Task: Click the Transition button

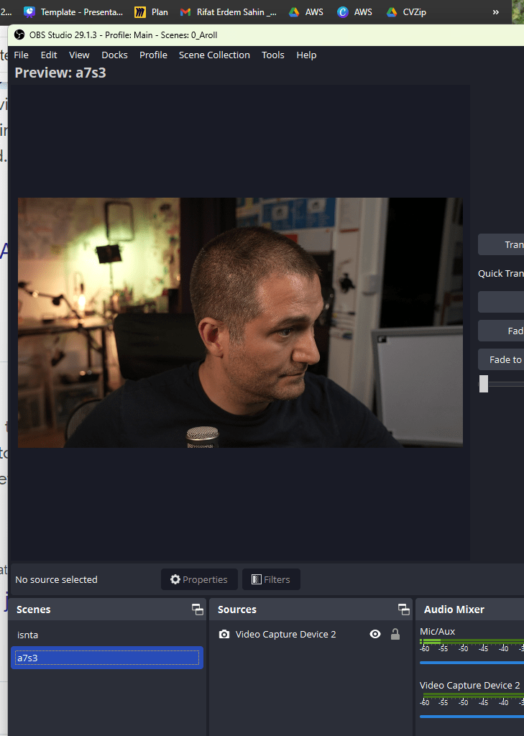Action: [x=501, y=244]
